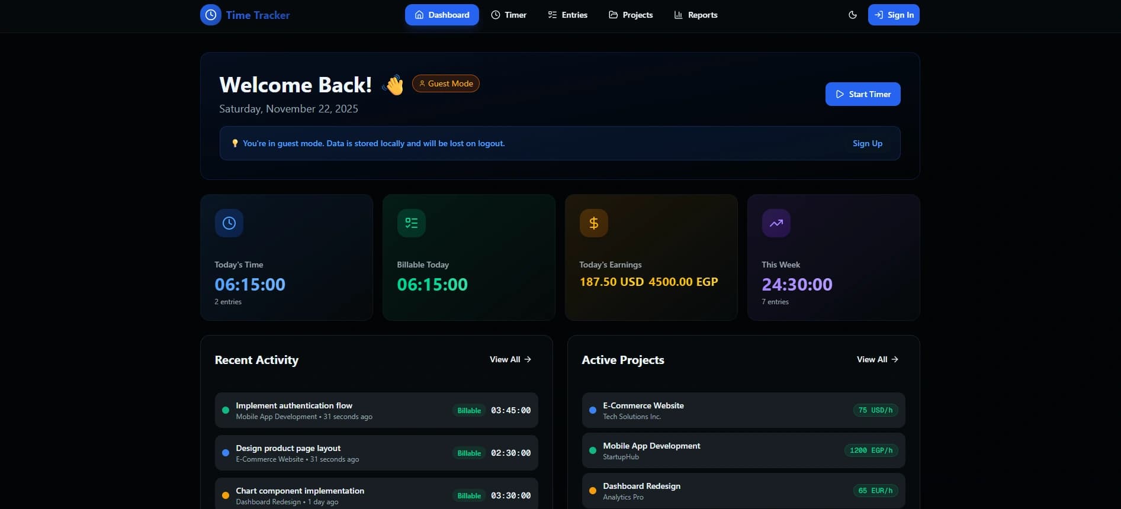The image size is (1121, 509).
Task: Click the Recent Activity heading
Action: [x=256, y=360]
